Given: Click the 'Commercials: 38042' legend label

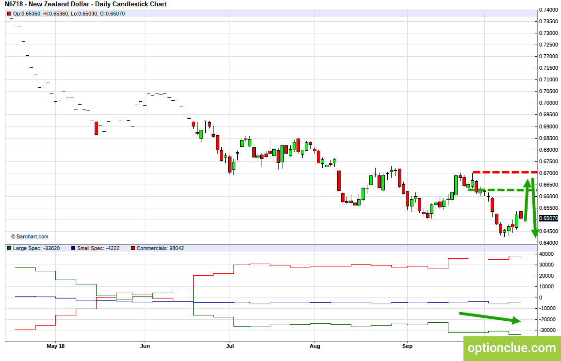Looking at the screenshot, I should click(x=160, y=248).
